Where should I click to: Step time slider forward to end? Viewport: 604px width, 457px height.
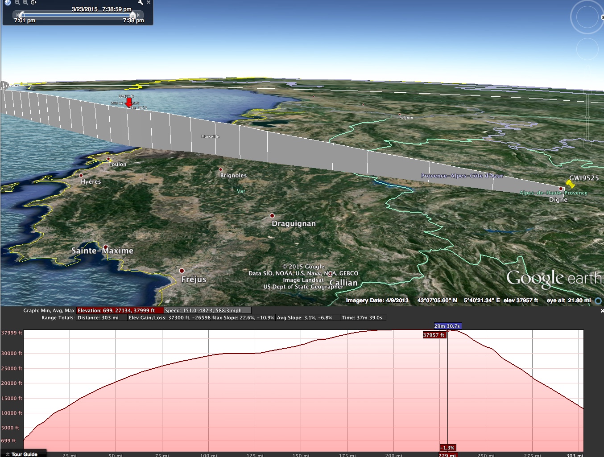point(139,15)
